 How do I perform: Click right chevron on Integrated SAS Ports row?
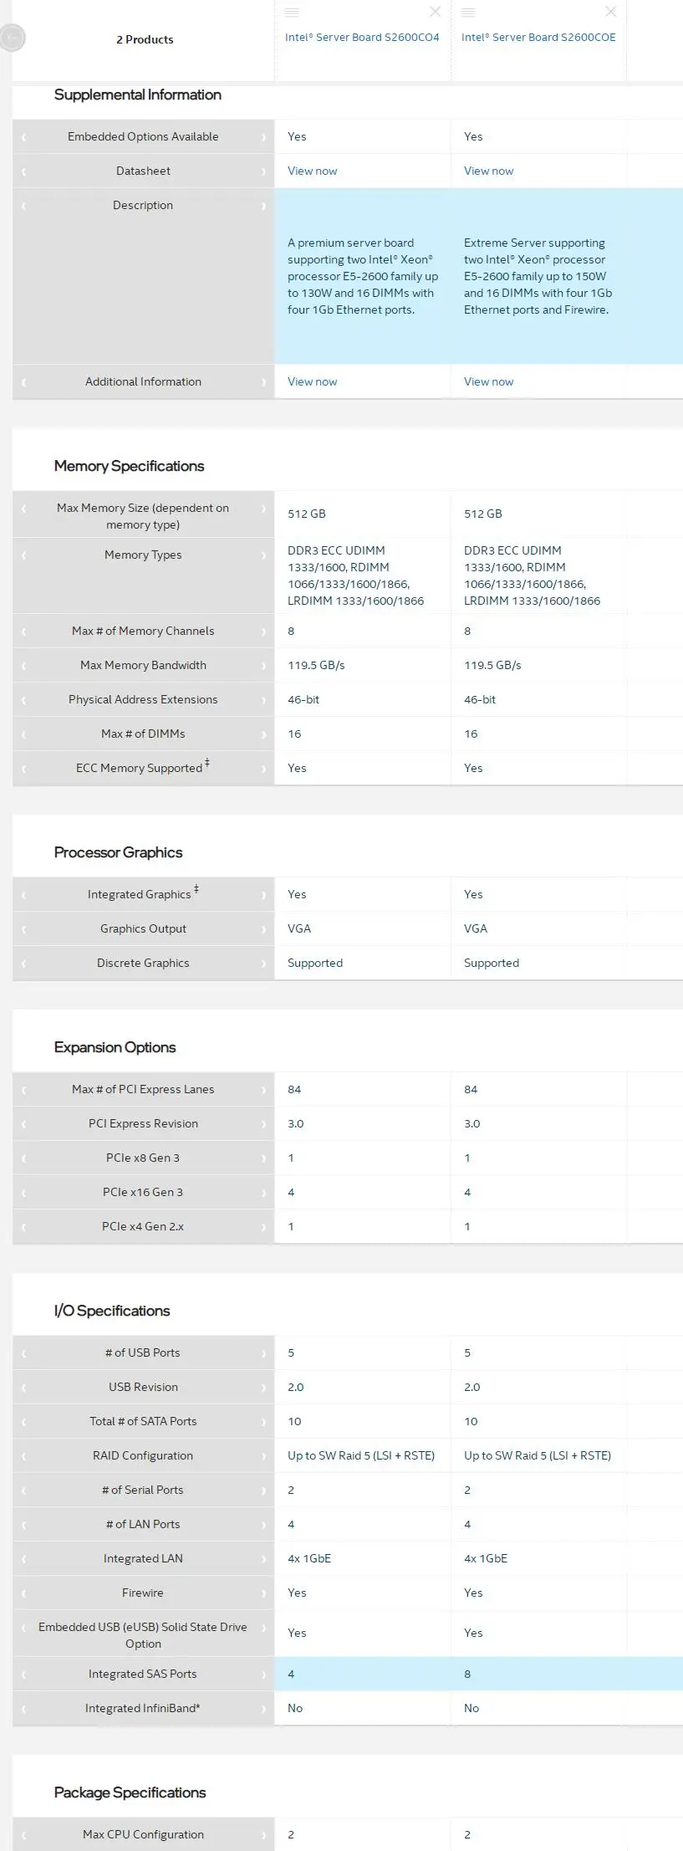[263, 1675]
